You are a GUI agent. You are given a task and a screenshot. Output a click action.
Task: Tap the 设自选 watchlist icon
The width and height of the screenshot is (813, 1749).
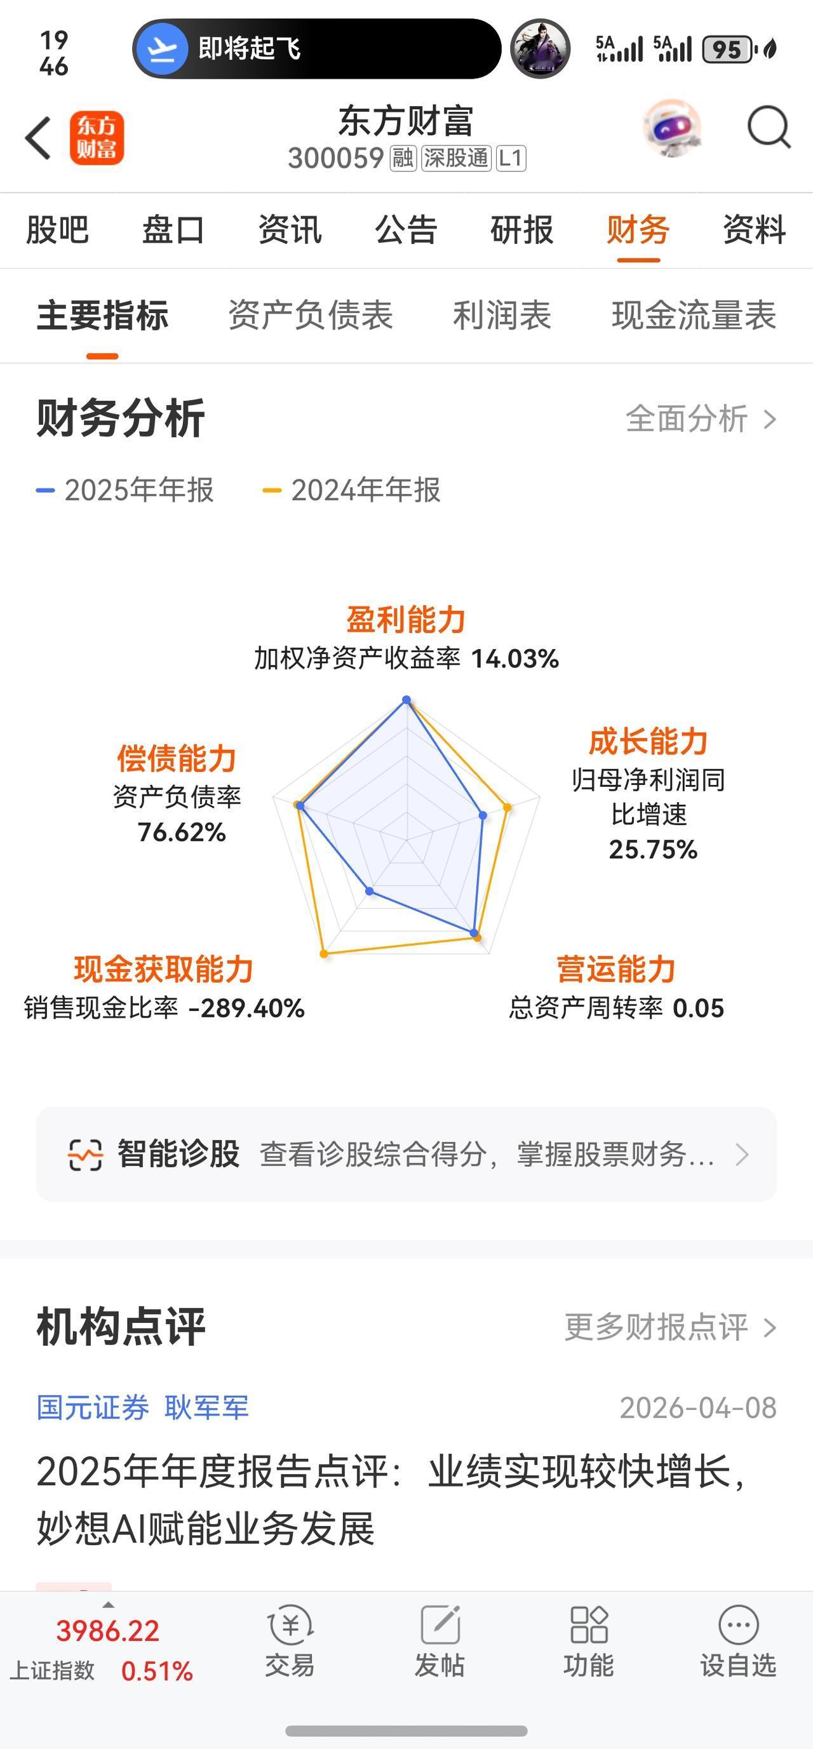738,1625
